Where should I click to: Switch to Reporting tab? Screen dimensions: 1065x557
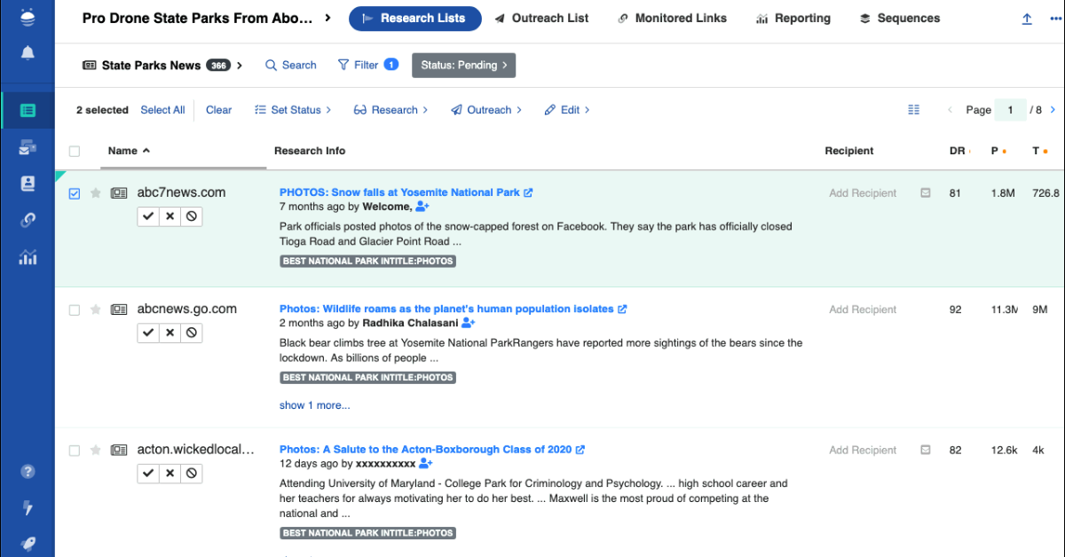[x=793, y=18]
